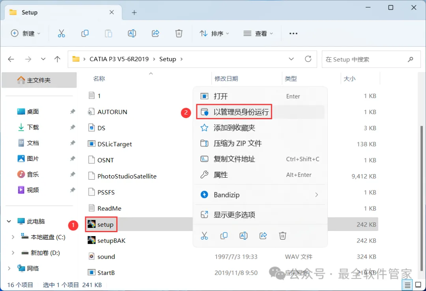This screenshot has width=426, height=291.
Task: Click the 在 Setup 中搜索 search field
Action: [x=371, y=59]
